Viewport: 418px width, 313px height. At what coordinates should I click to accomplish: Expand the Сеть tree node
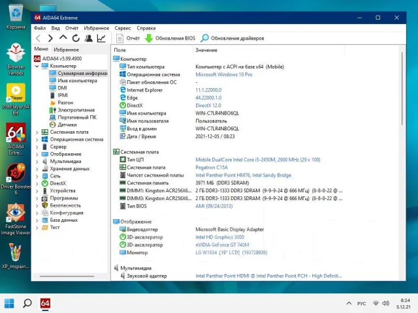point(37,176)
